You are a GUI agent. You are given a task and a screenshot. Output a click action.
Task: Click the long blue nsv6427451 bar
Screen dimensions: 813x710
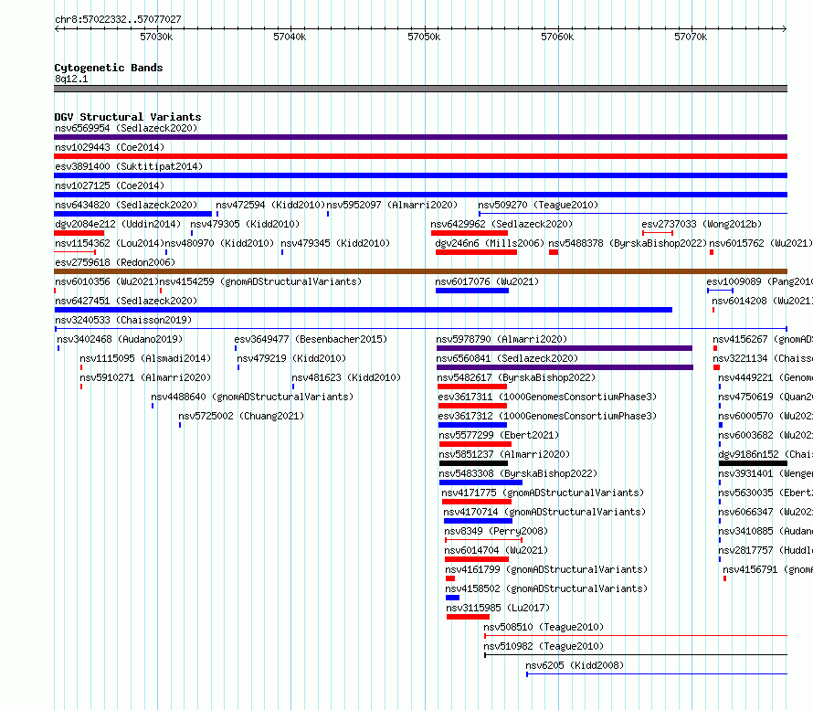coord(363,310)
